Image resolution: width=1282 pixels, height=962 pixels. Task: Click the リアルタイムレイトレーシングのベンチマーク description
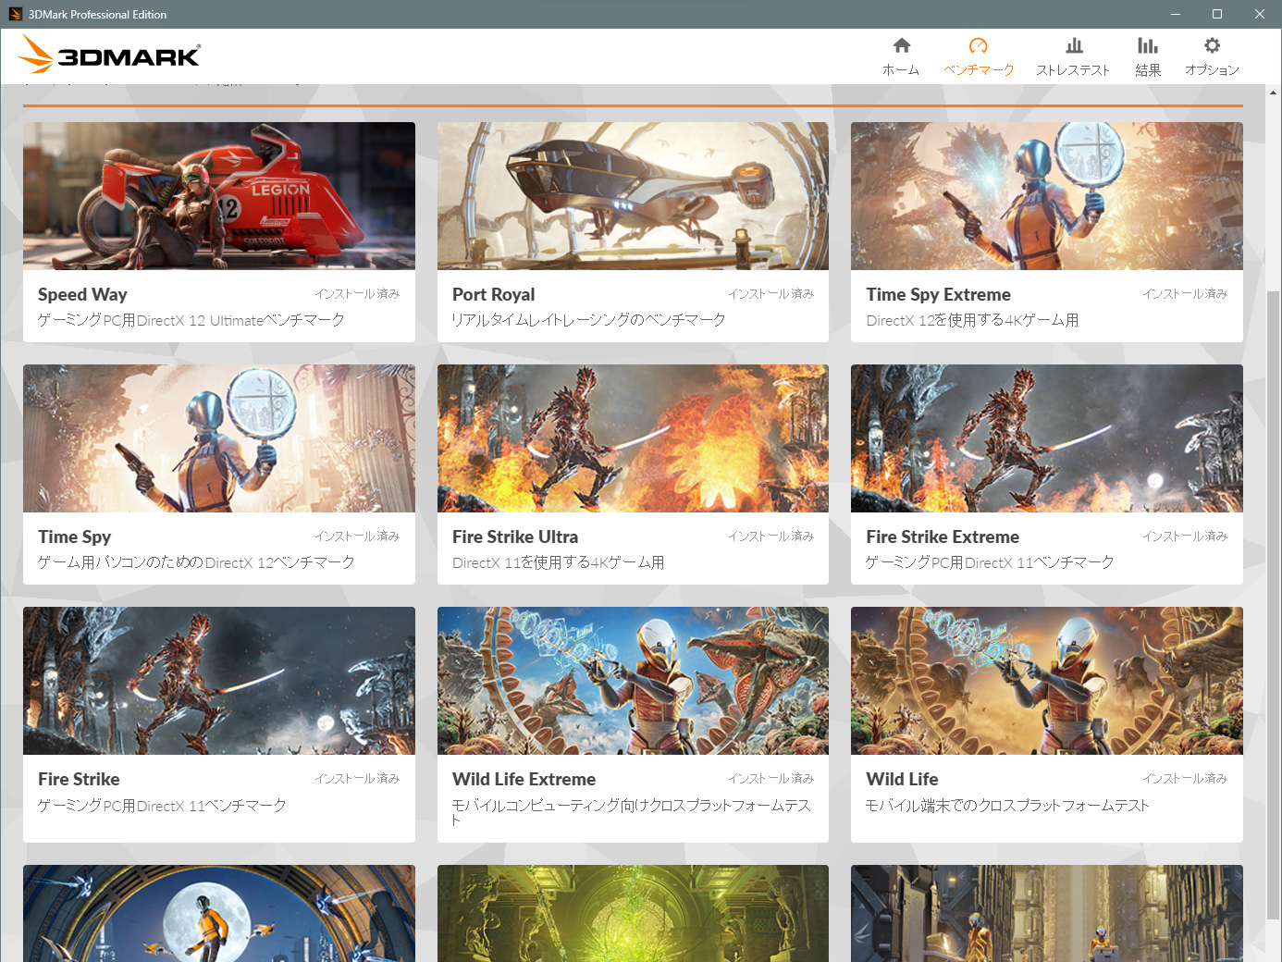click(x=589, y=321)
